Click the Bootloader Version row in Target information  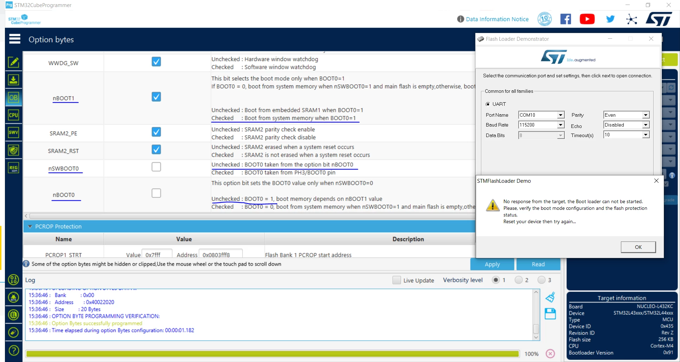(621, 353)
